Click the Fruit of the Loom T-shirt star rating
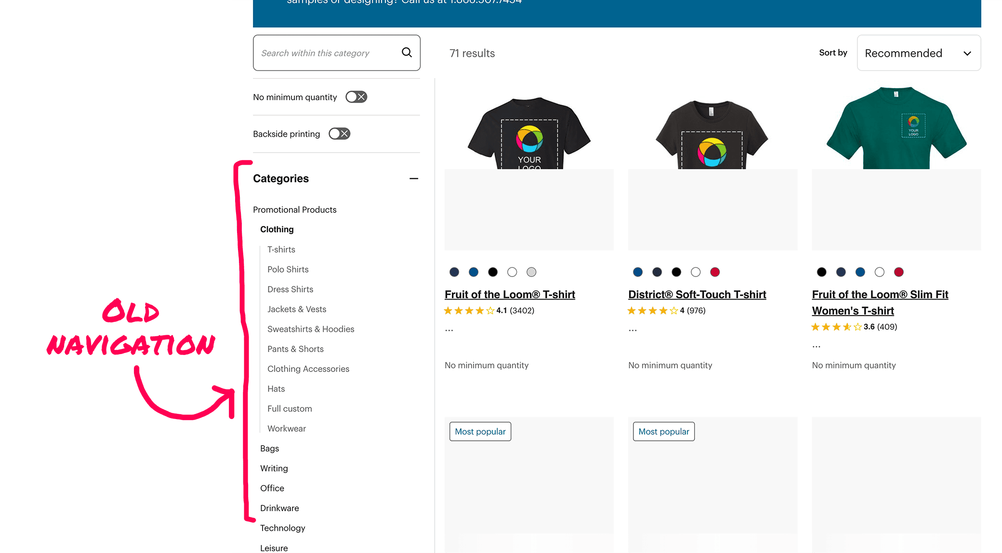This screenshot has height=553, width=1002. pos(469,311)
